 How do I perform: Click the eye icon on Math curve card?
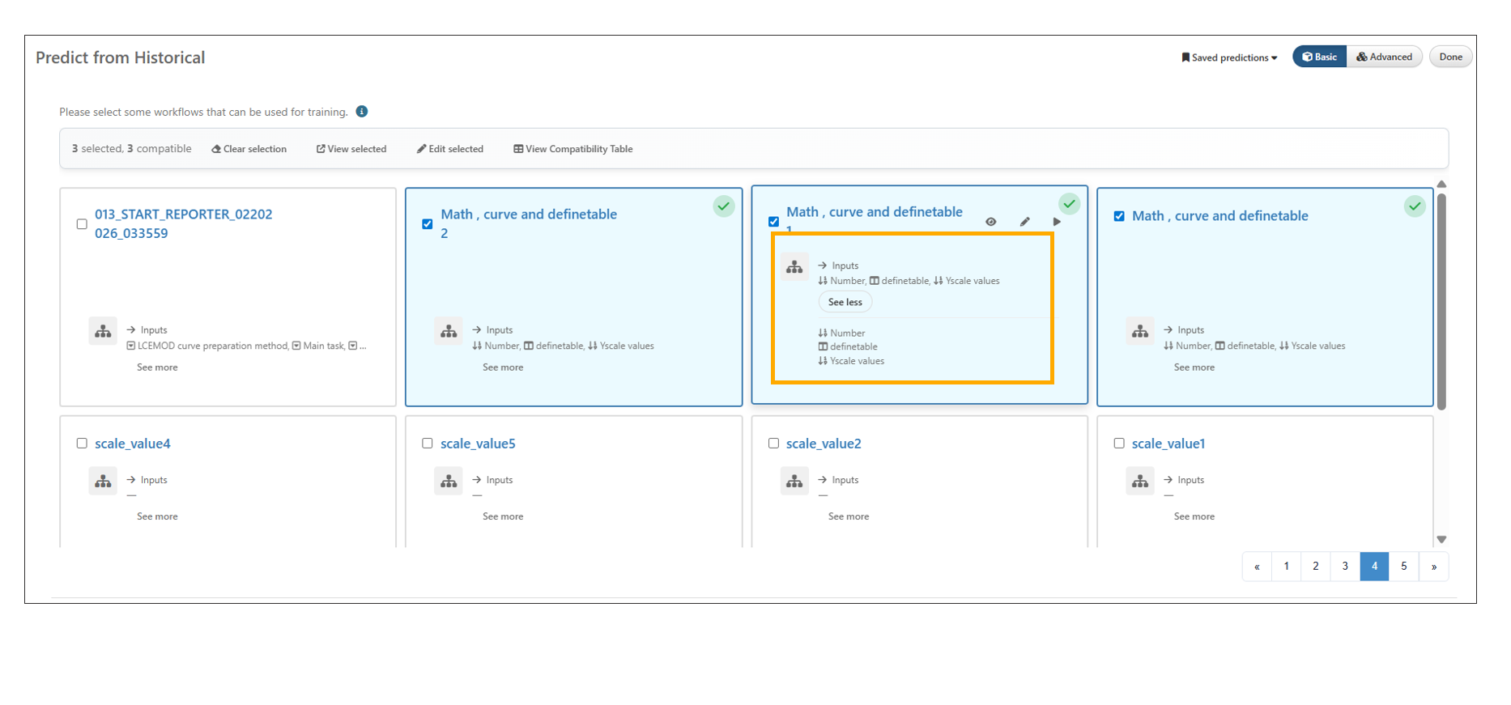(990, 222)
